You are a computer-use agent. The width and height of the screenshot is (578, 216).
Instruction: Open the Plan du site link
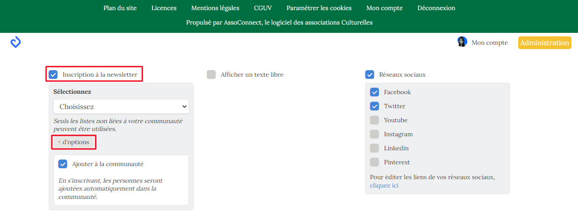[120, 8]
